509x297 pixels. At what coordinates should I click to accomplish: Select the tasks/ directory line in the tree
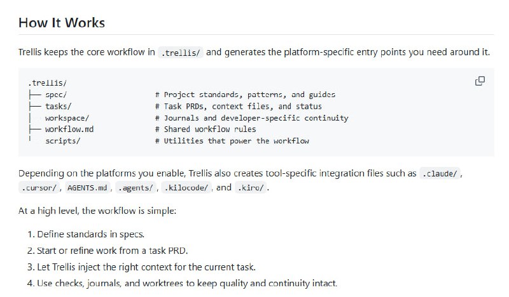point(59,106)
